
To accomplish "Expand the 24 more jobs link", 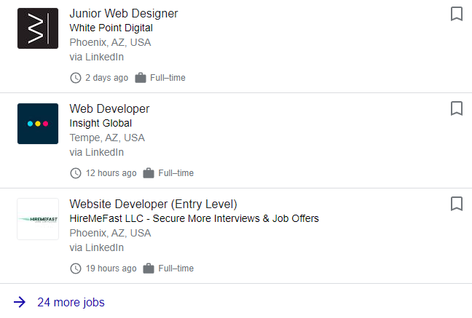I will [71, 303].
